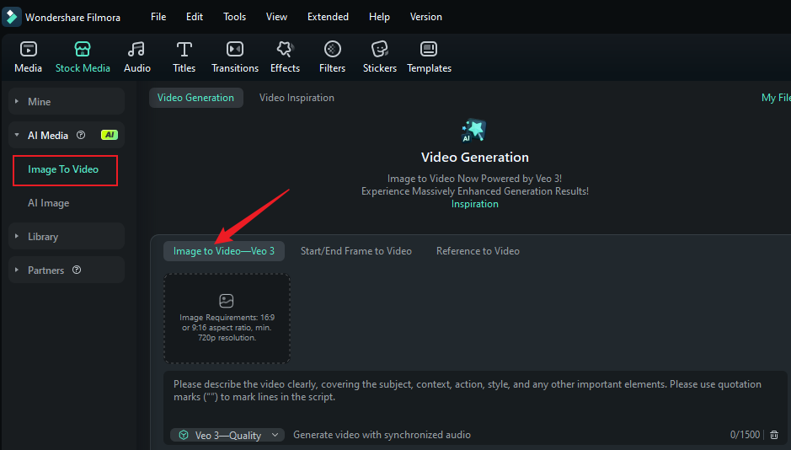Select the Image to Video—Veo 3 tab
The width and height of the screenshot is (791, 450).
224,251
